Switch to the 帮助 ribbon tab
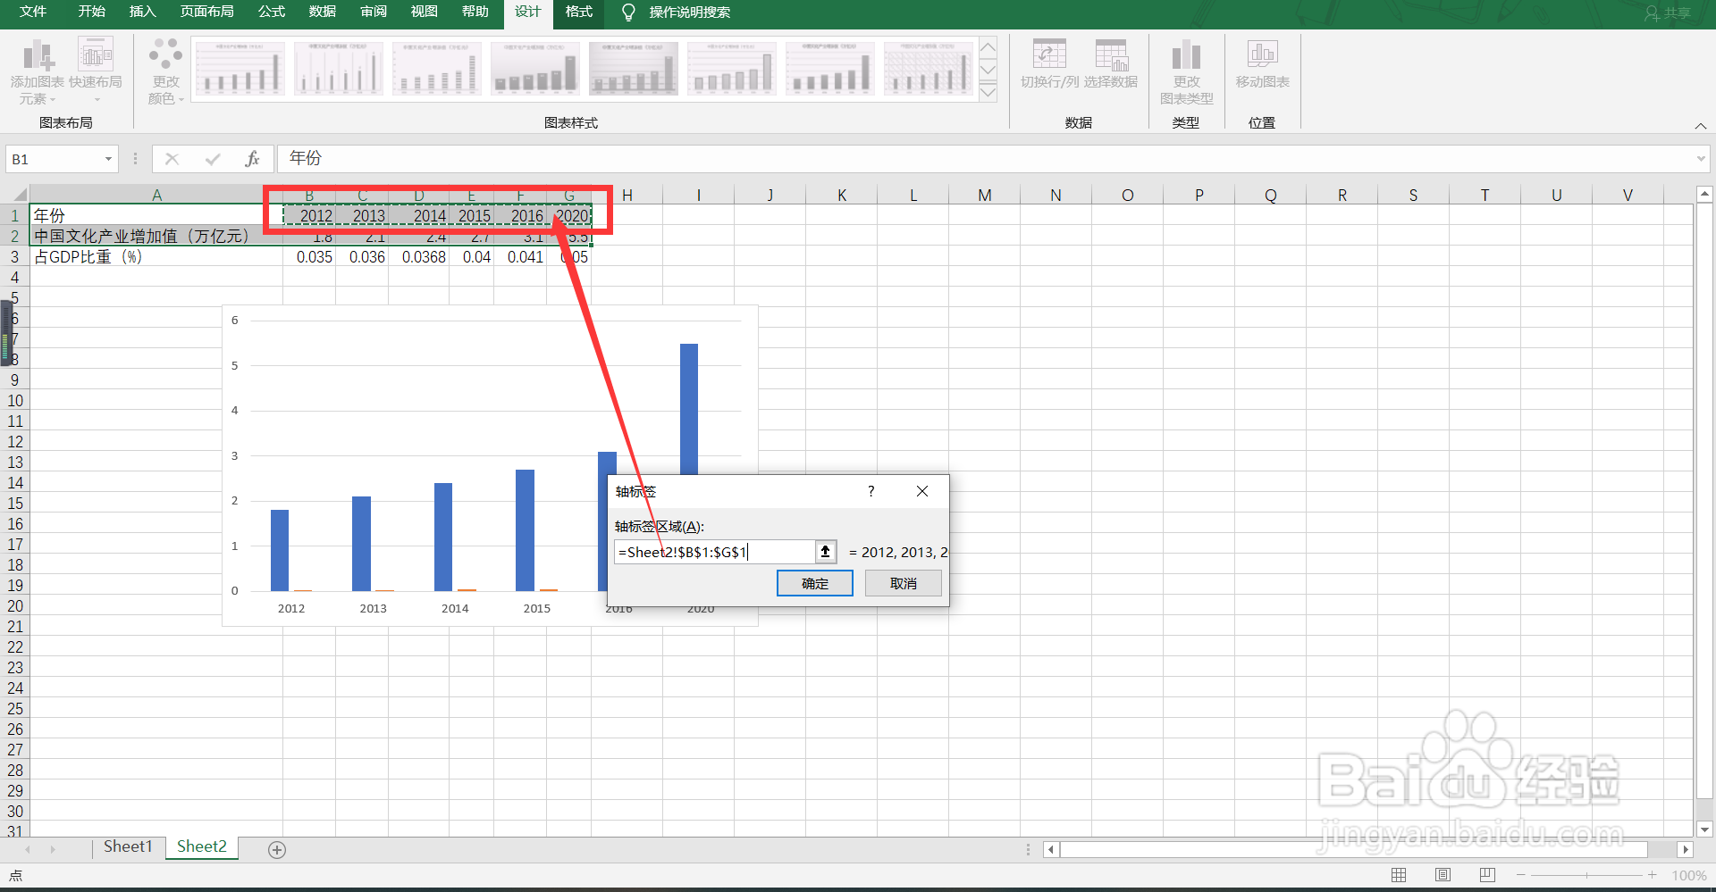Screen dimensions: 1716x892 pyautogui.click(x=475, y=12)
